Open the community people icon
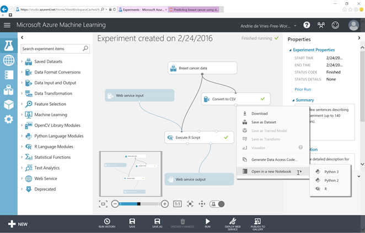 click(x=321, y=25)
